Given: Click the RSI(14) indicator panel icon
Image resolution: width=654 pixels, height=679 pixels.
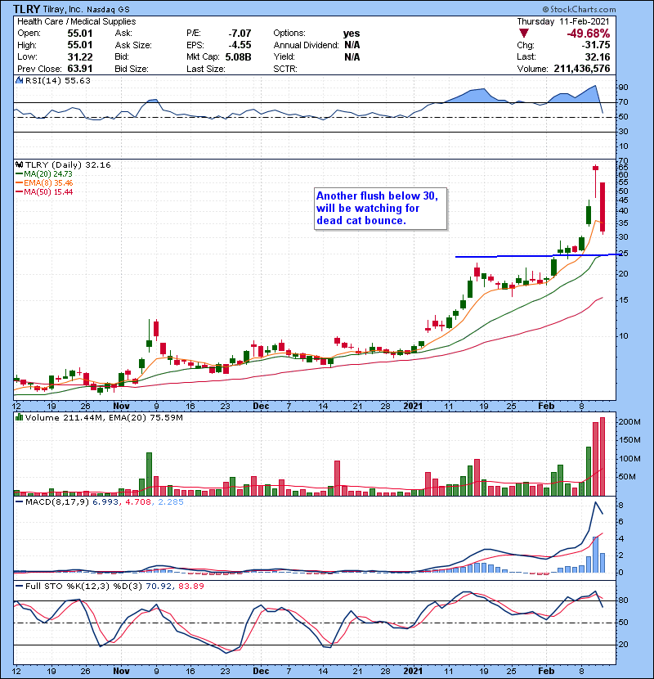Looking at the screenshot, I should pos(19,80).
